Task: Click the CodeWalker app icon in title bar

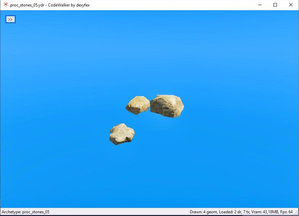Action: (6, 5)
